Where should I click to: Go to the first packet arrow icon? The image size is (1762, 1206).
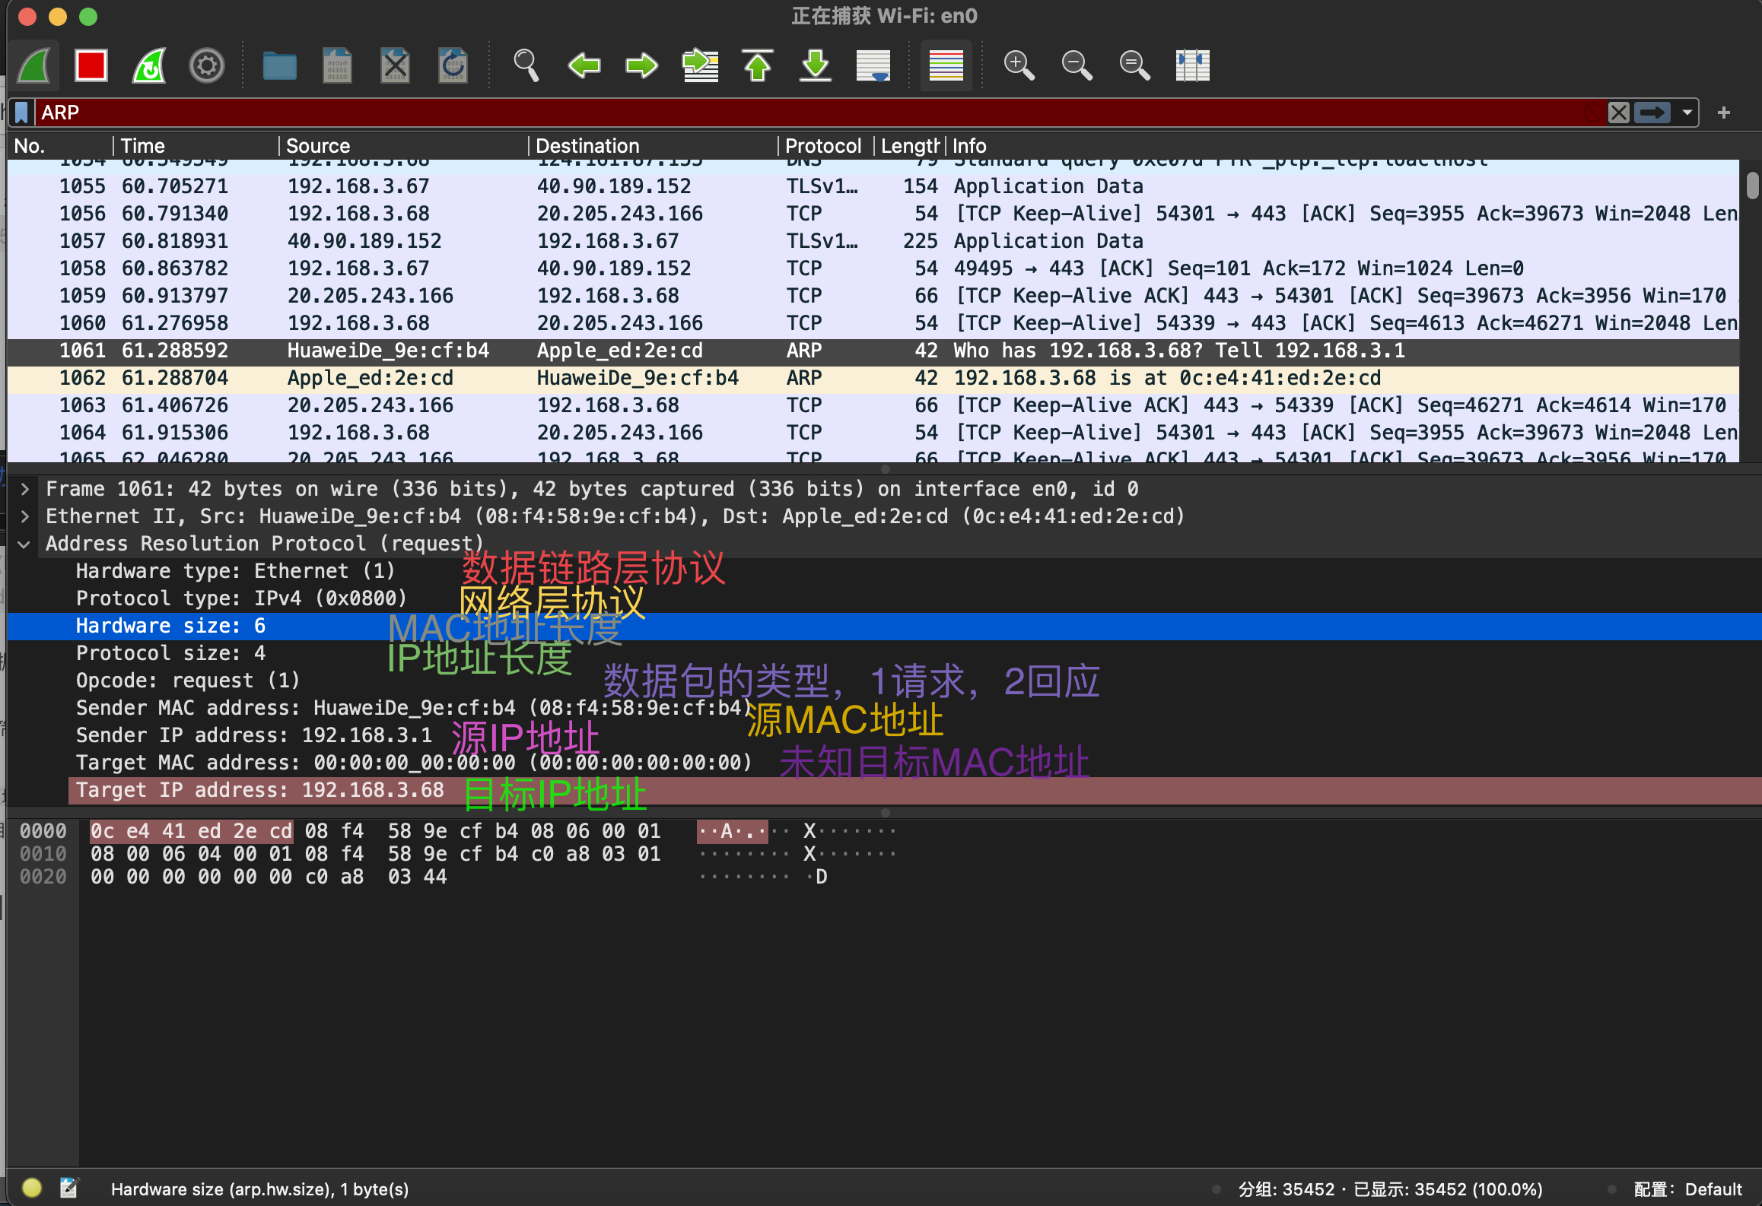(758, 65)
